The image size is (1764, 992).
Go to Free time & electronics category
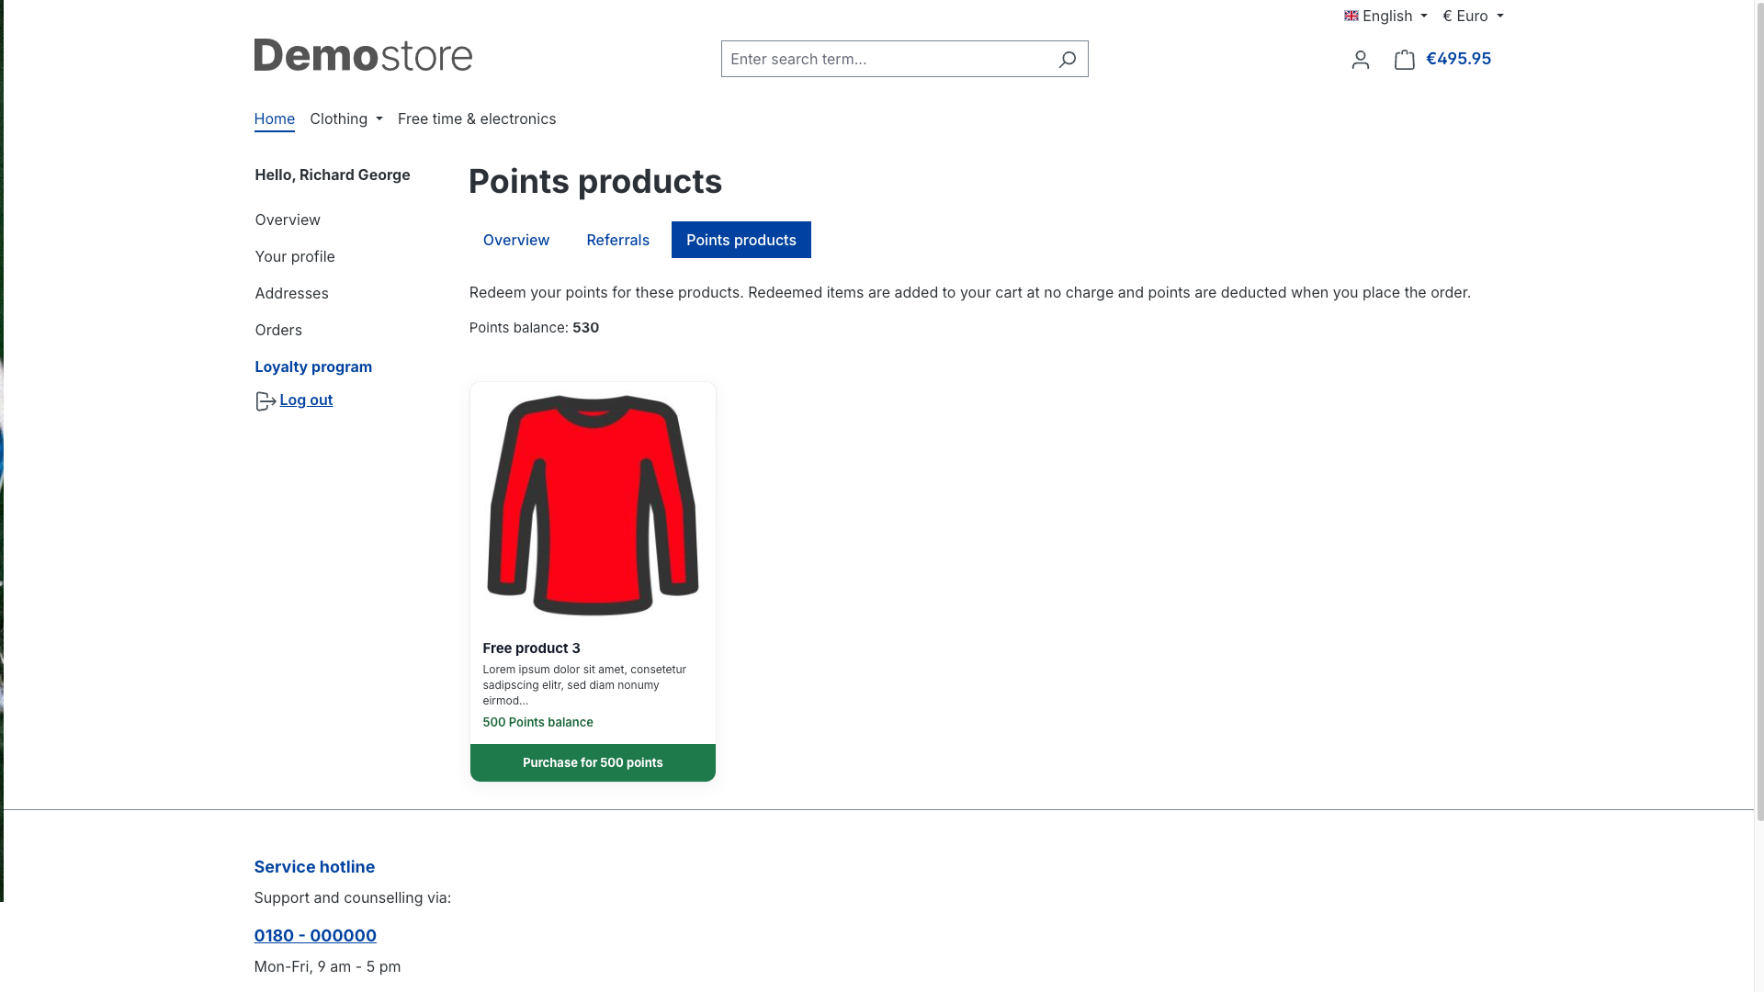477,118
